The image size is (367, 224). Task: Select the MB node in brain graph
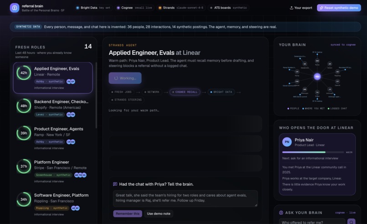coord(305,89)
